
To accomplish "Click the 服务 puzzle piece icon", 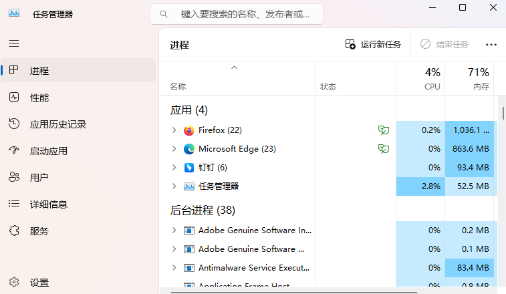I will tap(14, 231).
